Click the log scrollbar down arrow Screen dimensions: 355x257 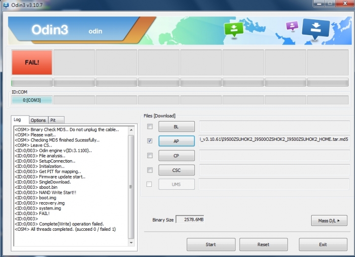pos(131,243)
